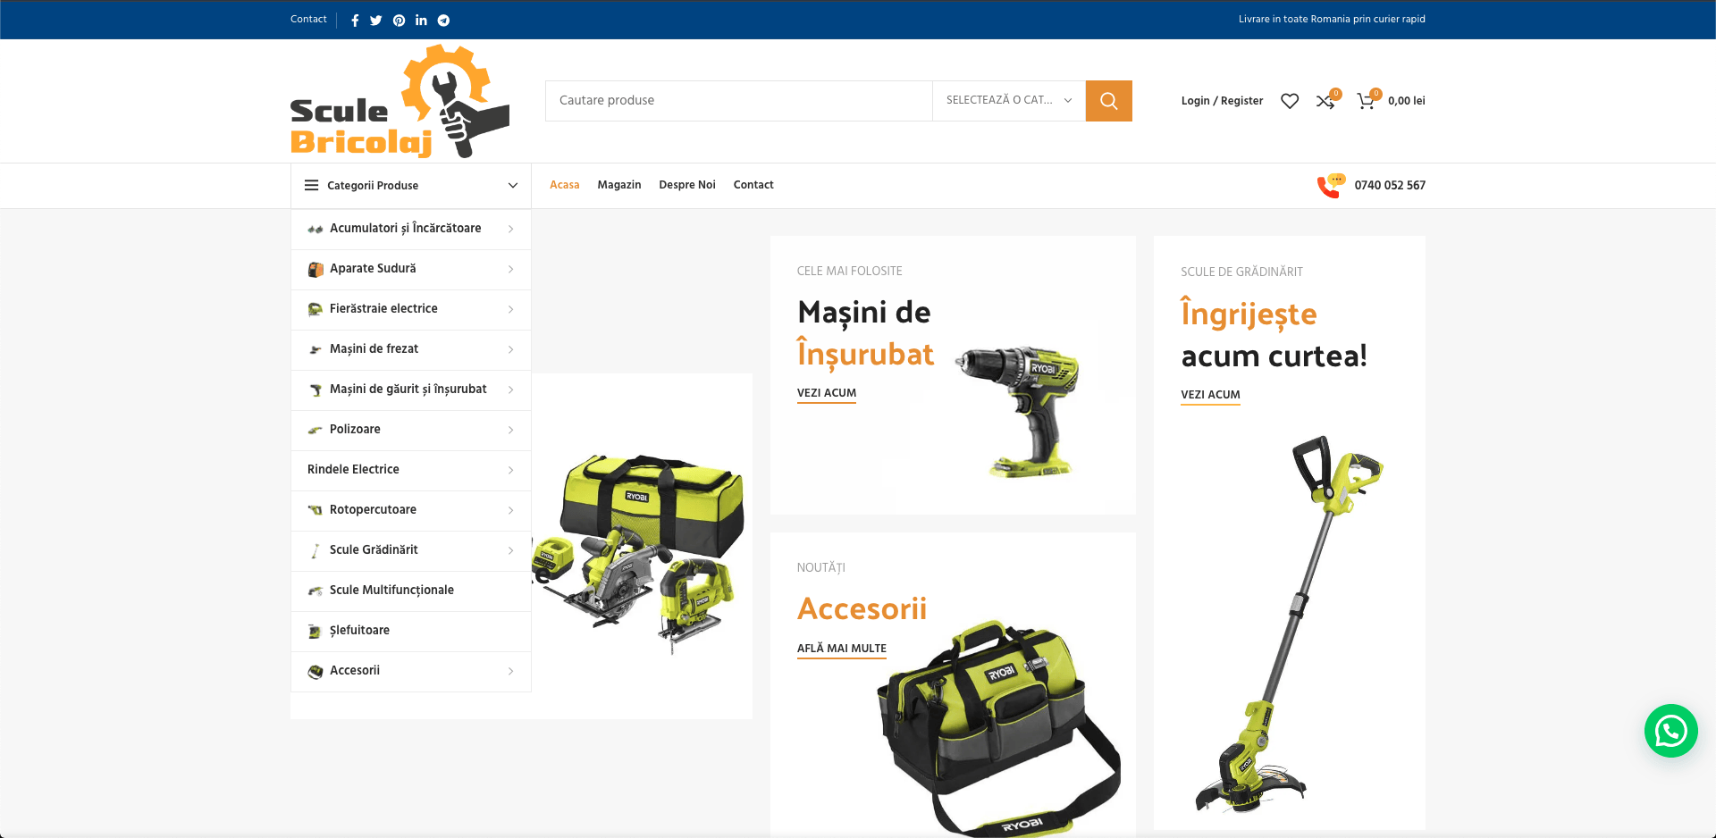Expand the sidebar Accesorii submenu arrow

(511, 672)
